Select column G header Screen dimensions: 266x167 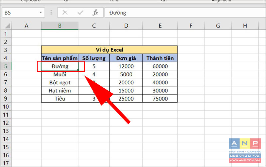tap(218, 26)
